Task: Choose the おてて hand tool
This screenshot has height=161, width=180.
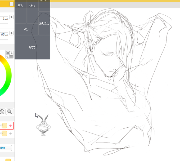Action: pyautogui.click(x=32, y=47)
